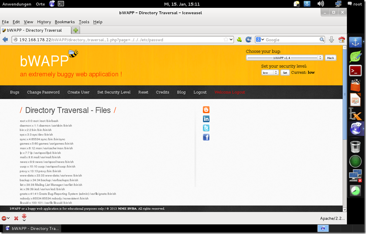Open network status icon in top panel
The image size is (366, 234).
tap(338, 4)
